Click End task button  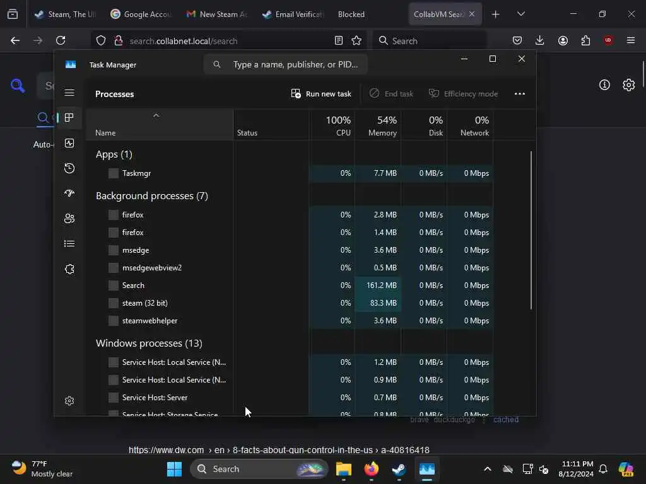click(x=391, y=94)
